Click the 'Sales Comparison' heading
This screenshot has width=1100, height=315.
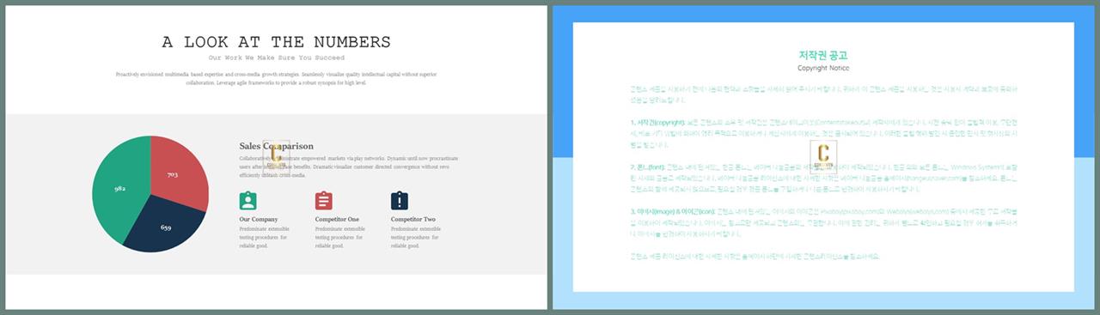[276, 147]
